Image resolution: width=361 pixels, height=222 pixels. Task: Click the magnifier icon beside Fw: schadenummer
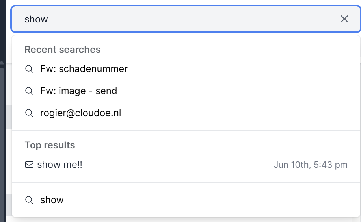point(29,69)
